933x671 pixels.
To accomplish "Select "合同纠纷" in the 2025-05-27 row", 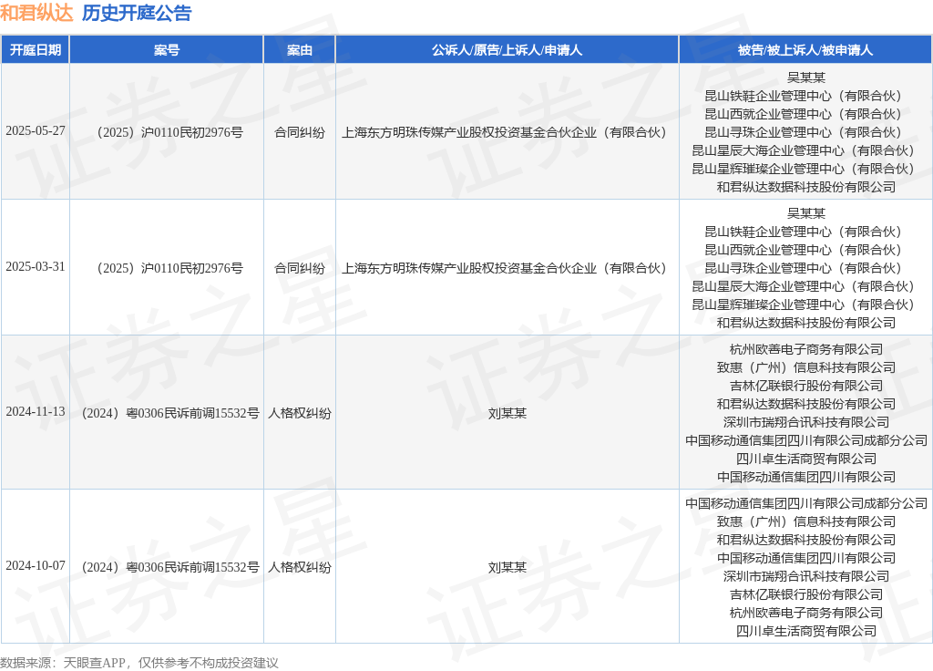I will (x=299, y=132).
